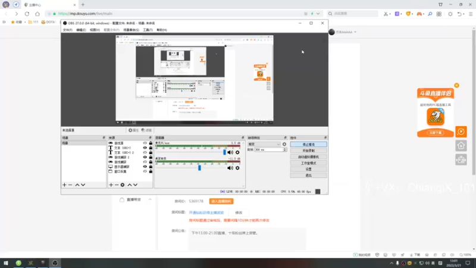Click the room announcement text area
Image resolution: width=476 pixels, height=268 pixels.
click(247, 239)
